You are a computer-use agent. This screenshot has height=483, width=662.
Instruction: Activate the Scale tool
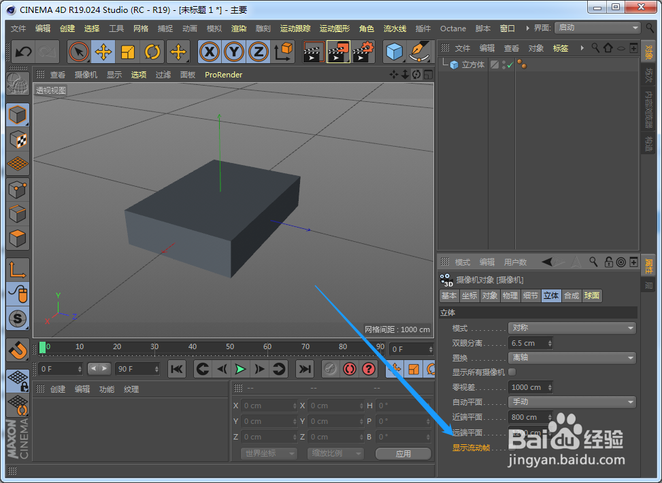127,52
